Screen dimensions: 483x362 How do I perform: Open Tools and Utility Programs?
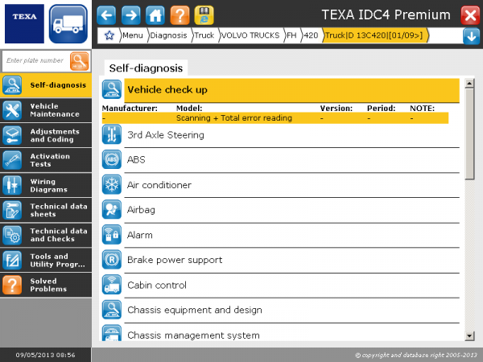tap(46, 260)
